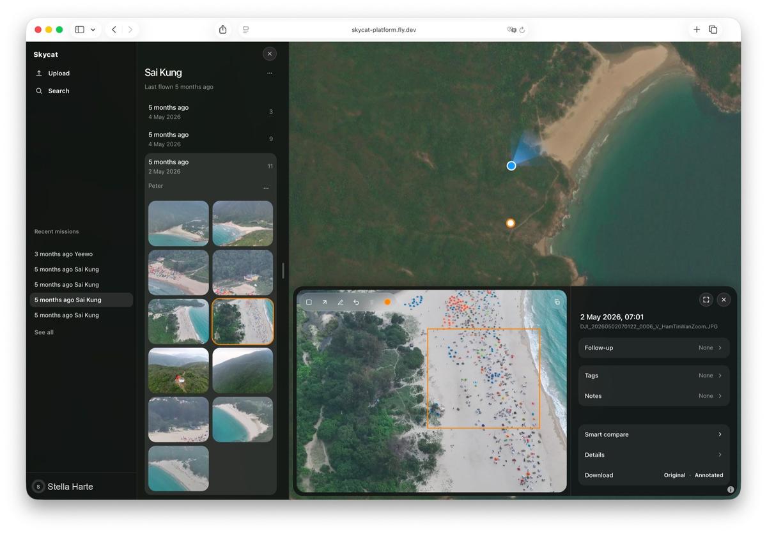Screen dimensions: 767x534
Task: Expand the Details row
Action: click(x=653, y=455)
